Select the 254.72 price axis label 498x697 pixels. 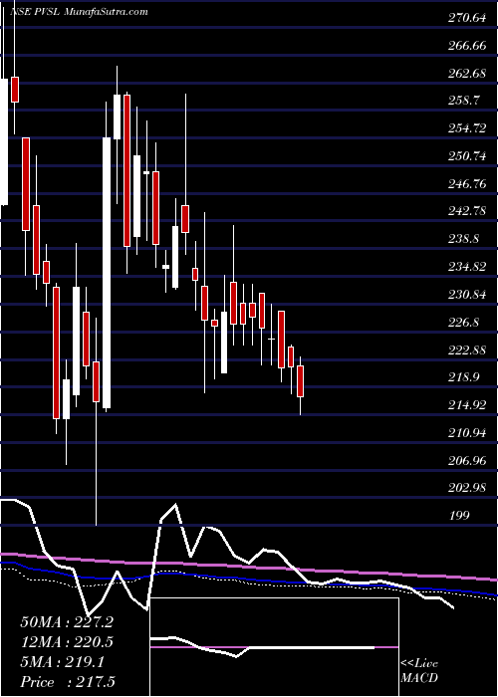click(466, 128)
